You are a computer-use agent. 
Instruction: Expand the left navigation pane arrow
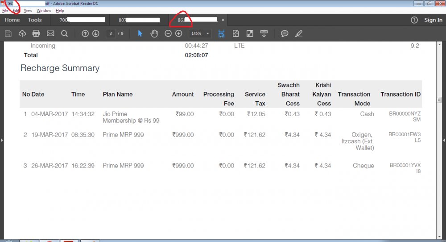tap(2, 140)
